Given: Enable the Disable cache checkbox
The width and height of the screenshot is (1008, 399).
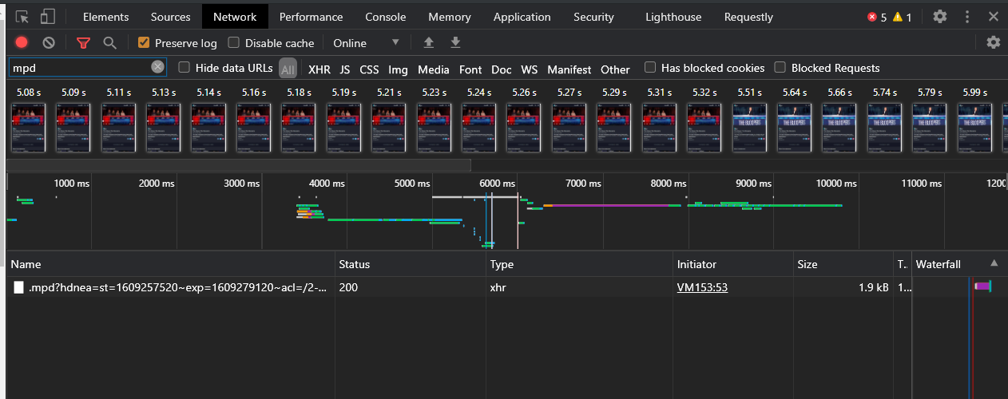Looking at the screenshot, I should tap(234, 43).
